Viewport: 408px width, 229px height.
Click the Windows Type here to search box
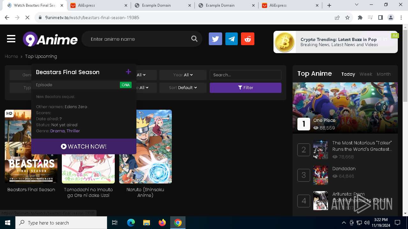pos(61,223)
